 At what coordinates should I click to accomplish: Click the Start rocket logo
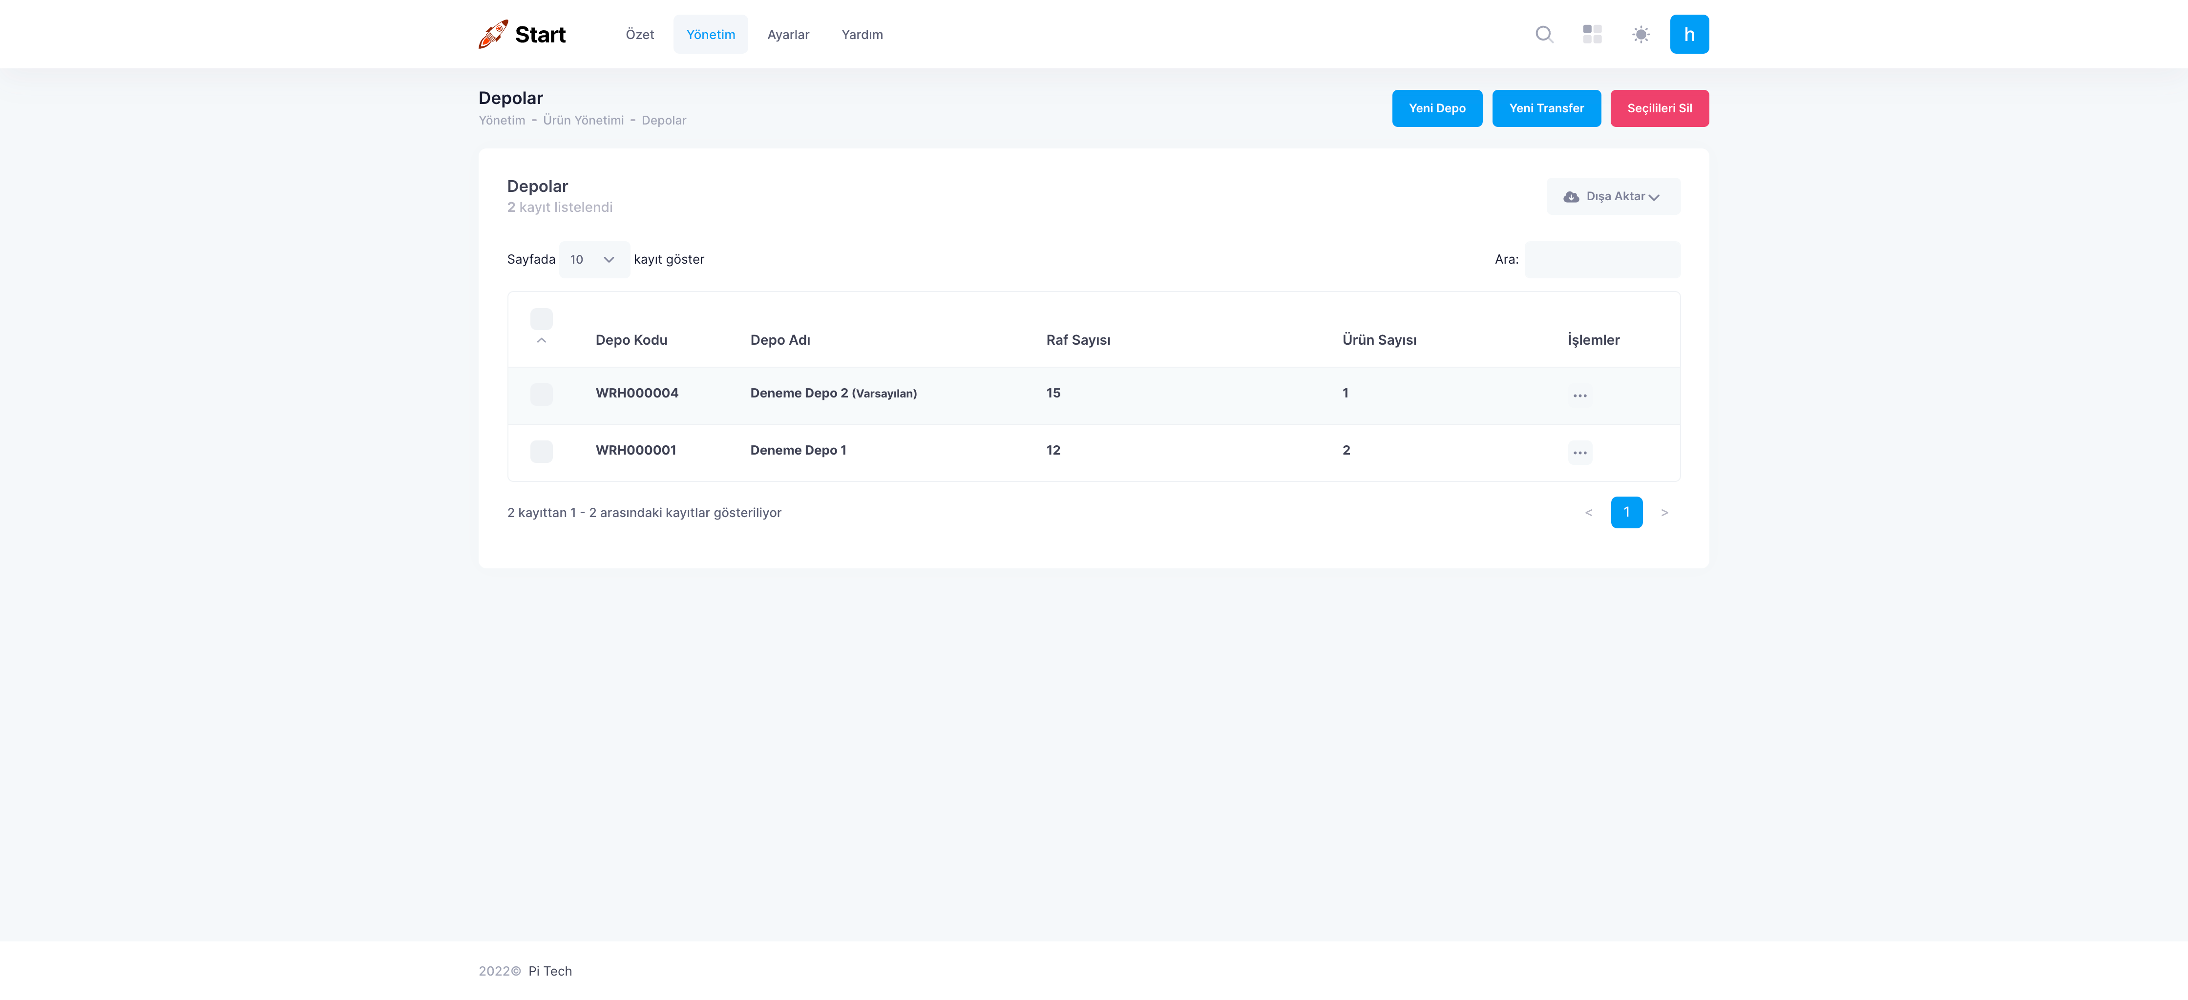point(523,34)
